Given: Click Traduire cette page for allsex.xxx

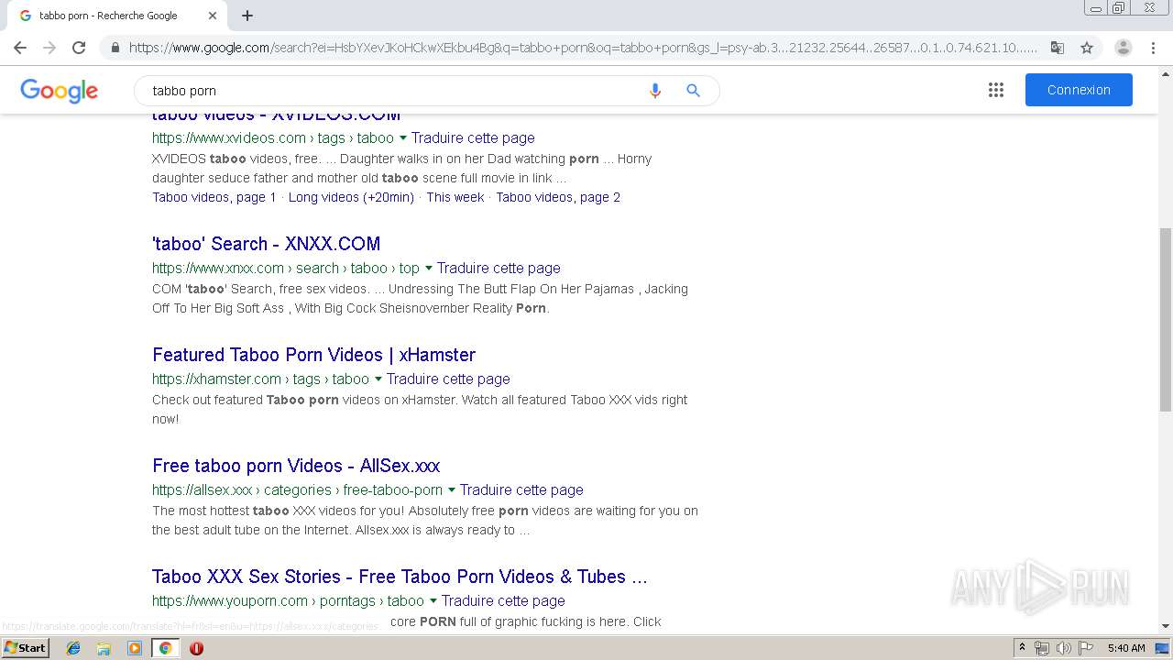Looking at the screenshot, I should (521, 490).
